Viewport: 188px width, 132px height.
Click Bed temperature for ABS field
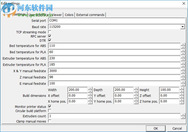click(x=114, y=46)
